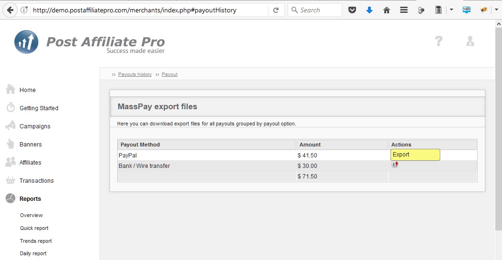This screenshot has width=502, height=260.
Task: Select Affiliates in the left menu
Action: [x=30, y=163]
